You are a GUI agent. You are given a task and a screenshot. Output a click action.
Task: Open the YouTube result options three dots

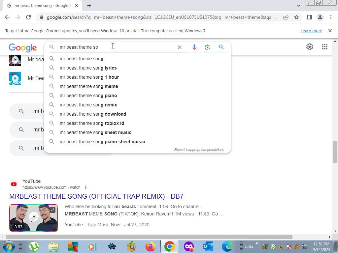pyautogui.click(x=86, y=187)
